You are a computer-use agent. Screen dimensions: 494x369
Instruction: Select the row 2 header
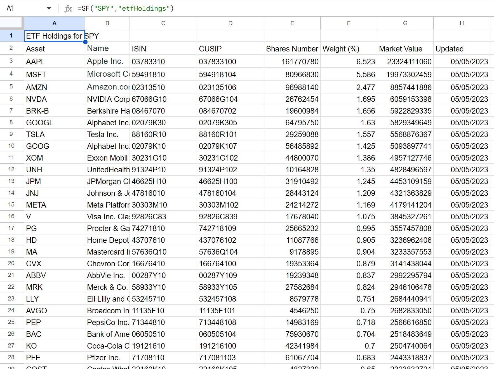tap(12, 48)
